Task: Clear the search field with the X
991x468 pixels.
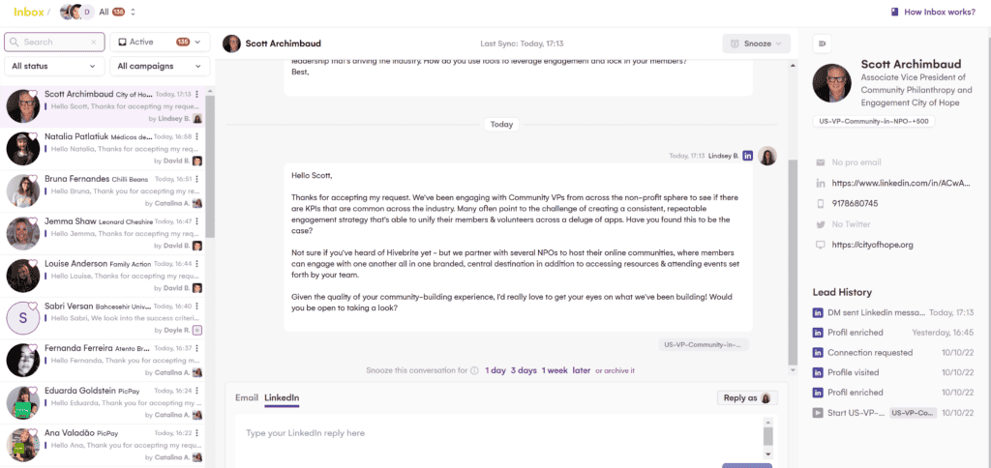Action: click(x=94, y=43)
